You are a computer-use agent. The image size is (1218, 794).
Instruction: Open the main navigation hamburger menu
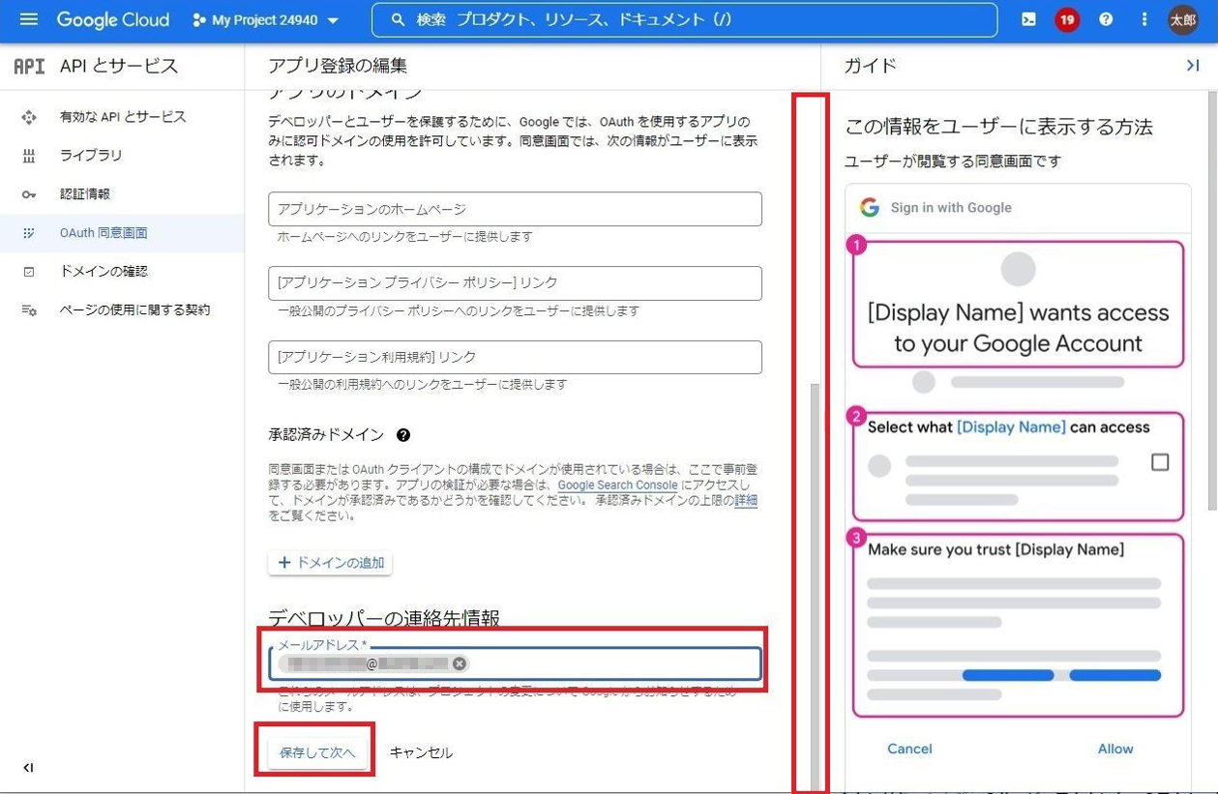pos(28,19)
